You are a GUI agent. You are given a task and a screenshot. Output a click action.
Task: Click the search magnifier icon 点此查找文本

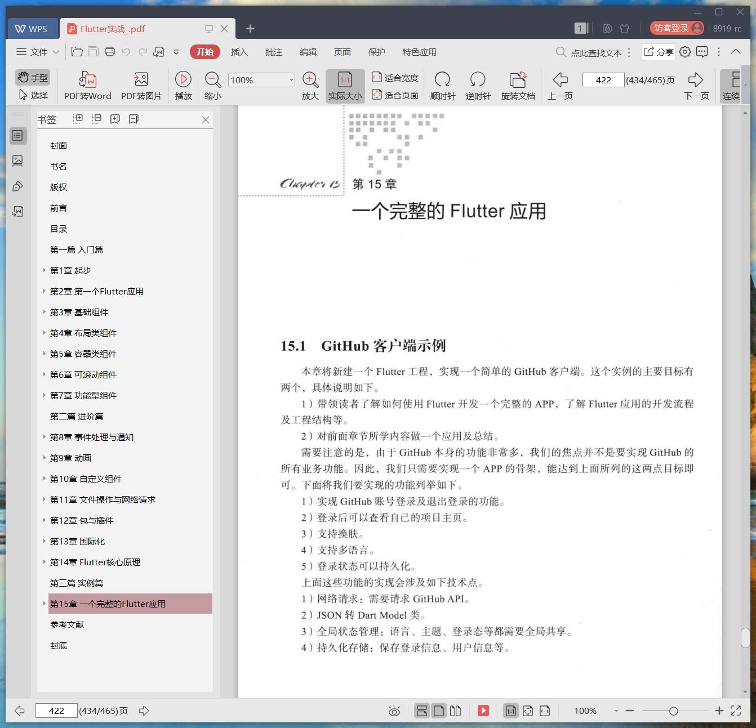tap(561, 52)
